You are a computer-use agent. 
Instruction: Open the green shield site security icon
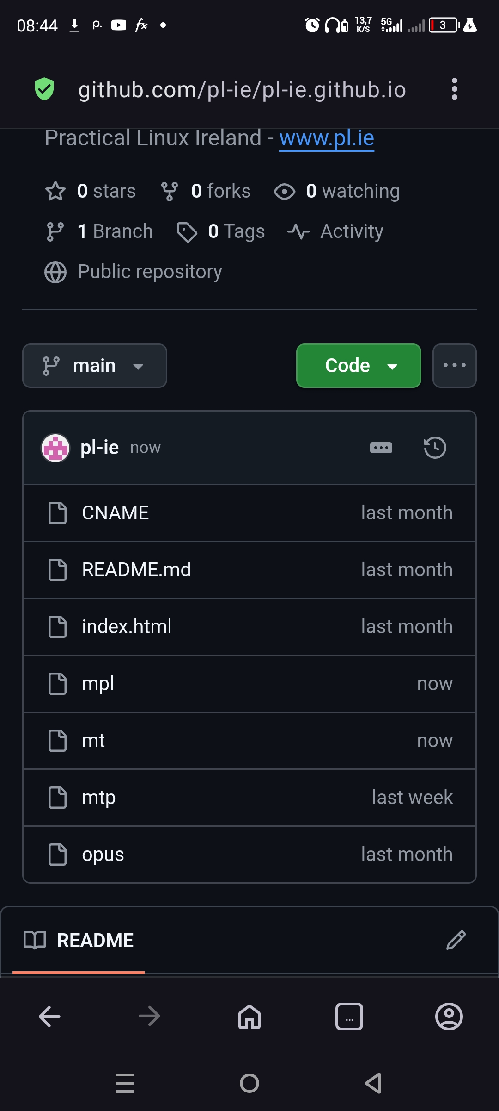(x=44, y=89)
